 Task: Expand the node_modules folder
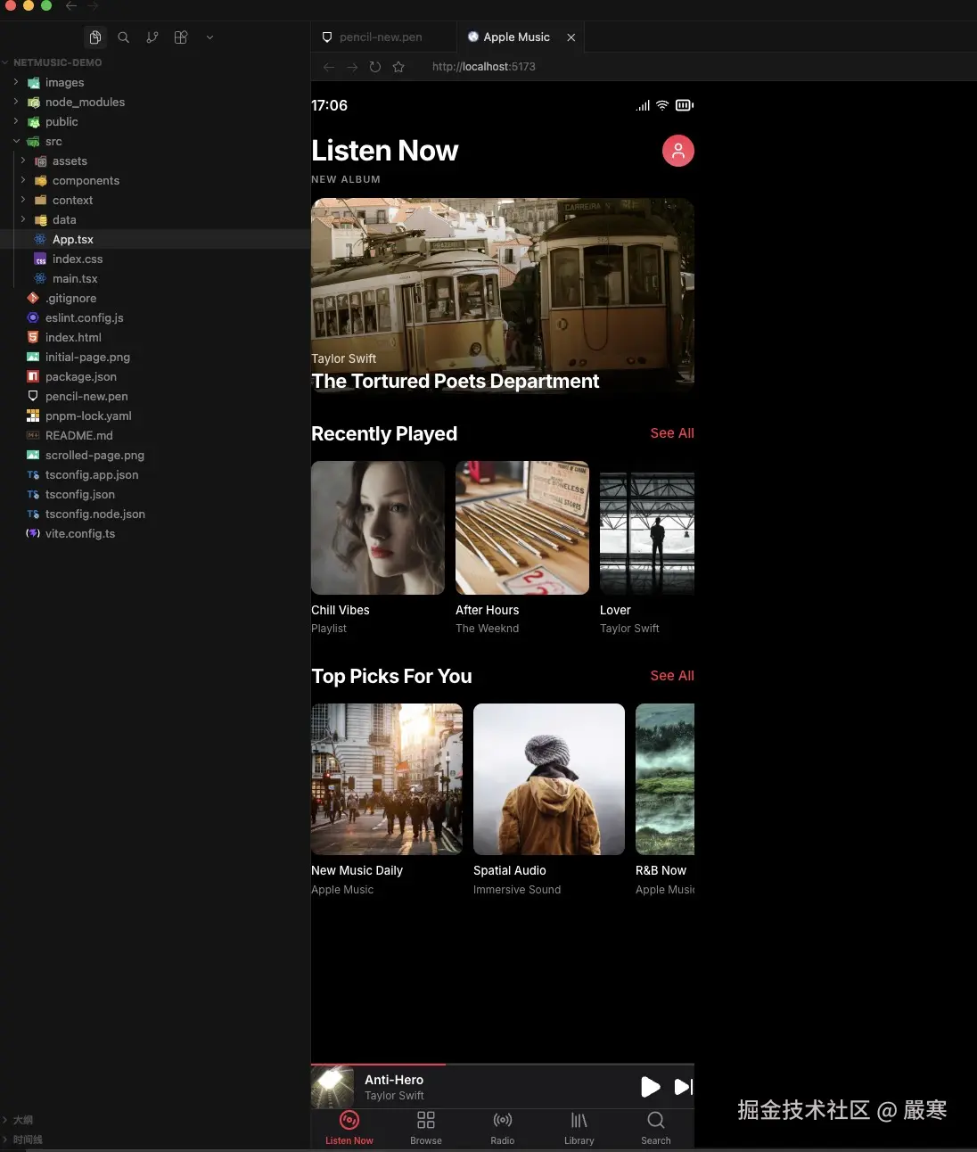tap(155, 103)
